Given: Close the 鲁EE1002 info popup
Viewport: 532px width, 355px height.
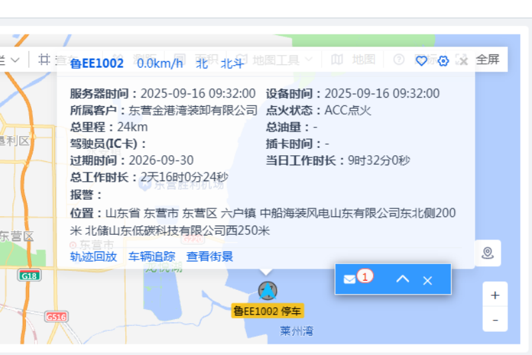Looking at the screenshot, I should coord(464,61).
